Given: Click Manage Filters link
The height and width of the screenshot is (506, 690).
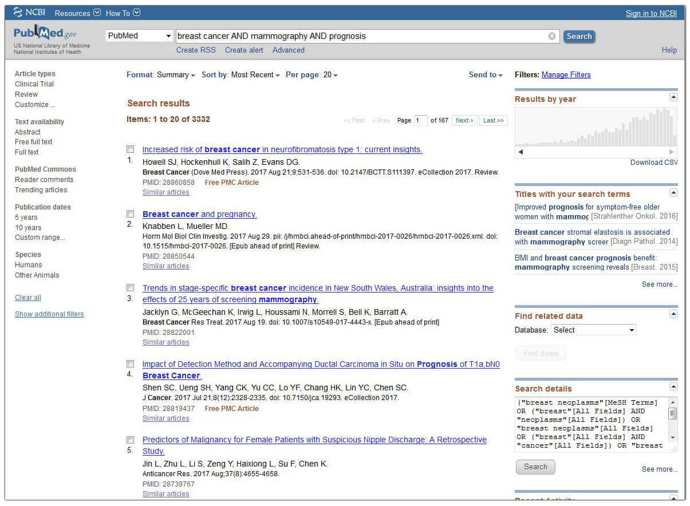Looking at the screenshot, I should [566, 75].
